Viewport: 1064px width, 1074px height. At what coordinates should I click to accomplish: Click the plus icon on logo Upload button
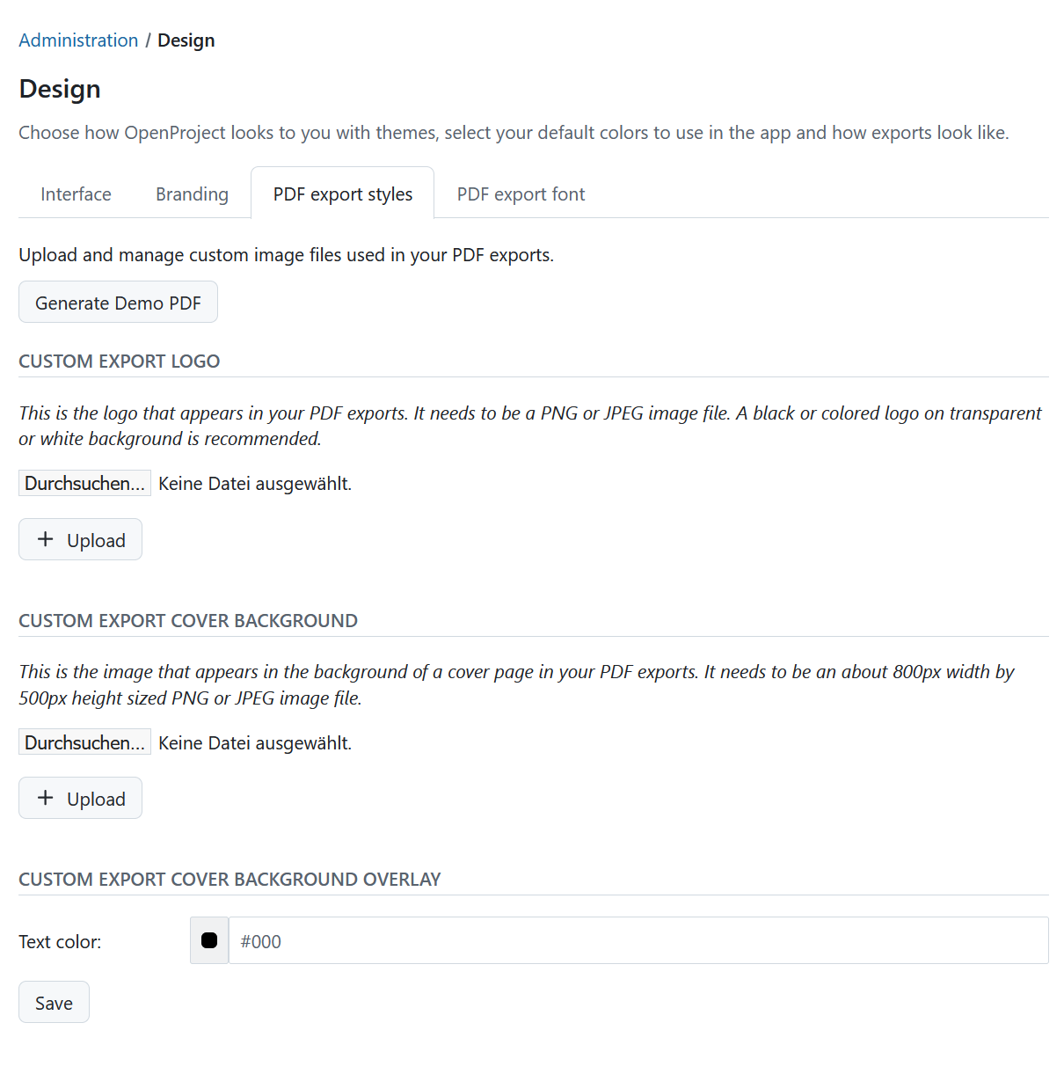[x=44, y=538]
